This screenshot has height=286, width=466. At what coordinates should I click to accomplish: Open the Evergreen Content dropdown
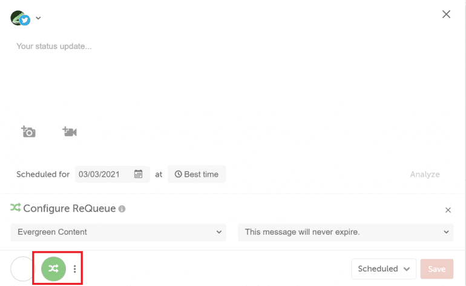point(118,232)
